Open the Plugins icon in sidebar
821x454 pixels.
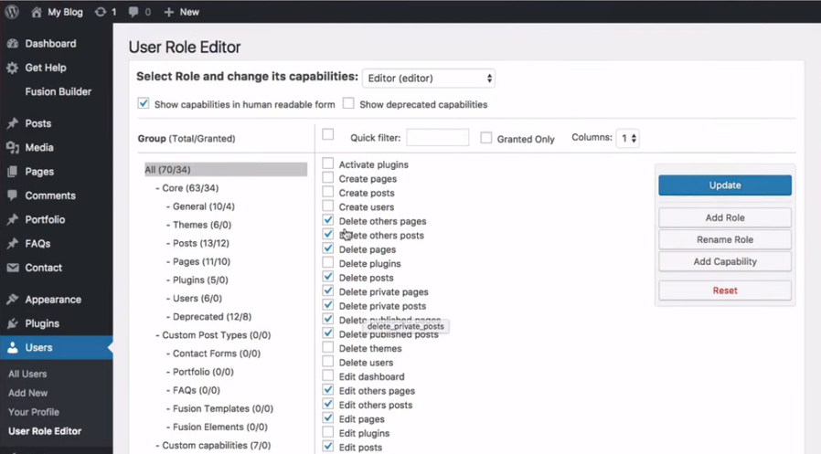13,323
